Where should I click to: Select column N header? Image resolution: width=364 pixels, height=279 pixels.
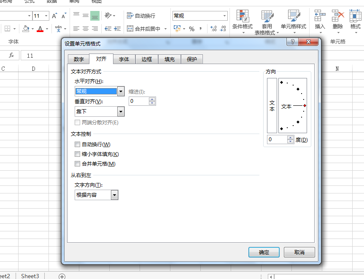click(337, 69)
